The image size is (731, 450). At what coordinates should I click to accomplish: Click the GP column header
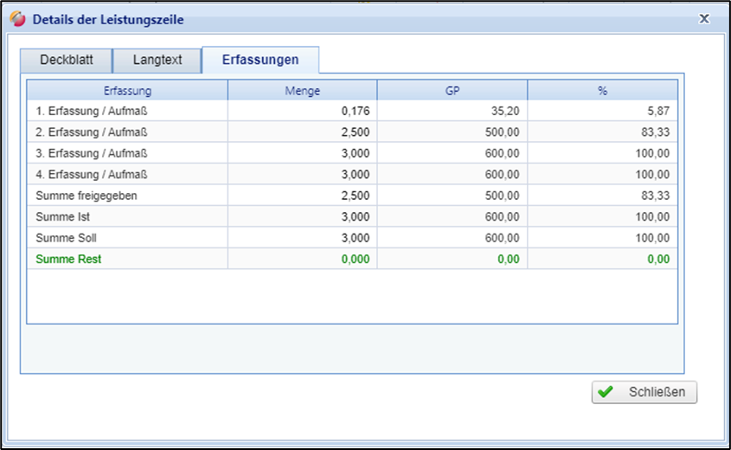click(452, 90)
